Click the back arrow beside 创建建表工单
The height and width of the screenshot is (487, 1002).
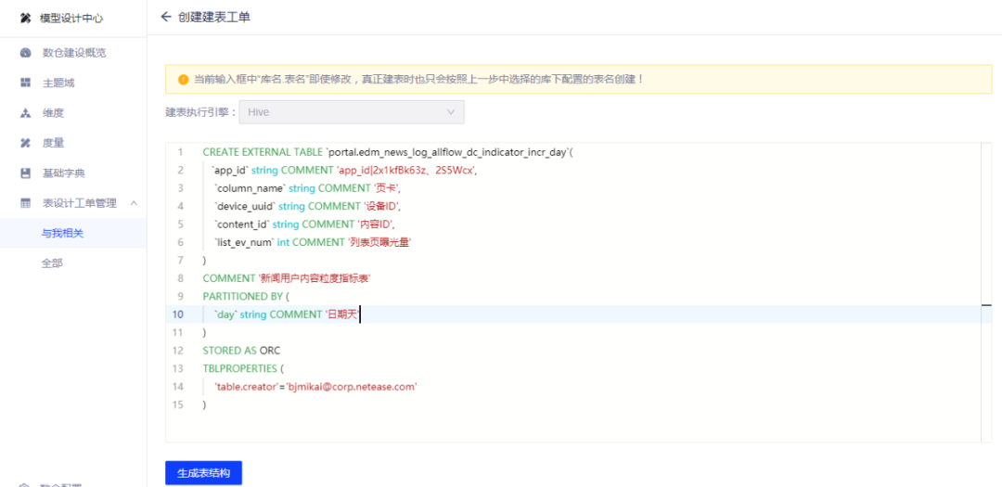pos(166,18)
